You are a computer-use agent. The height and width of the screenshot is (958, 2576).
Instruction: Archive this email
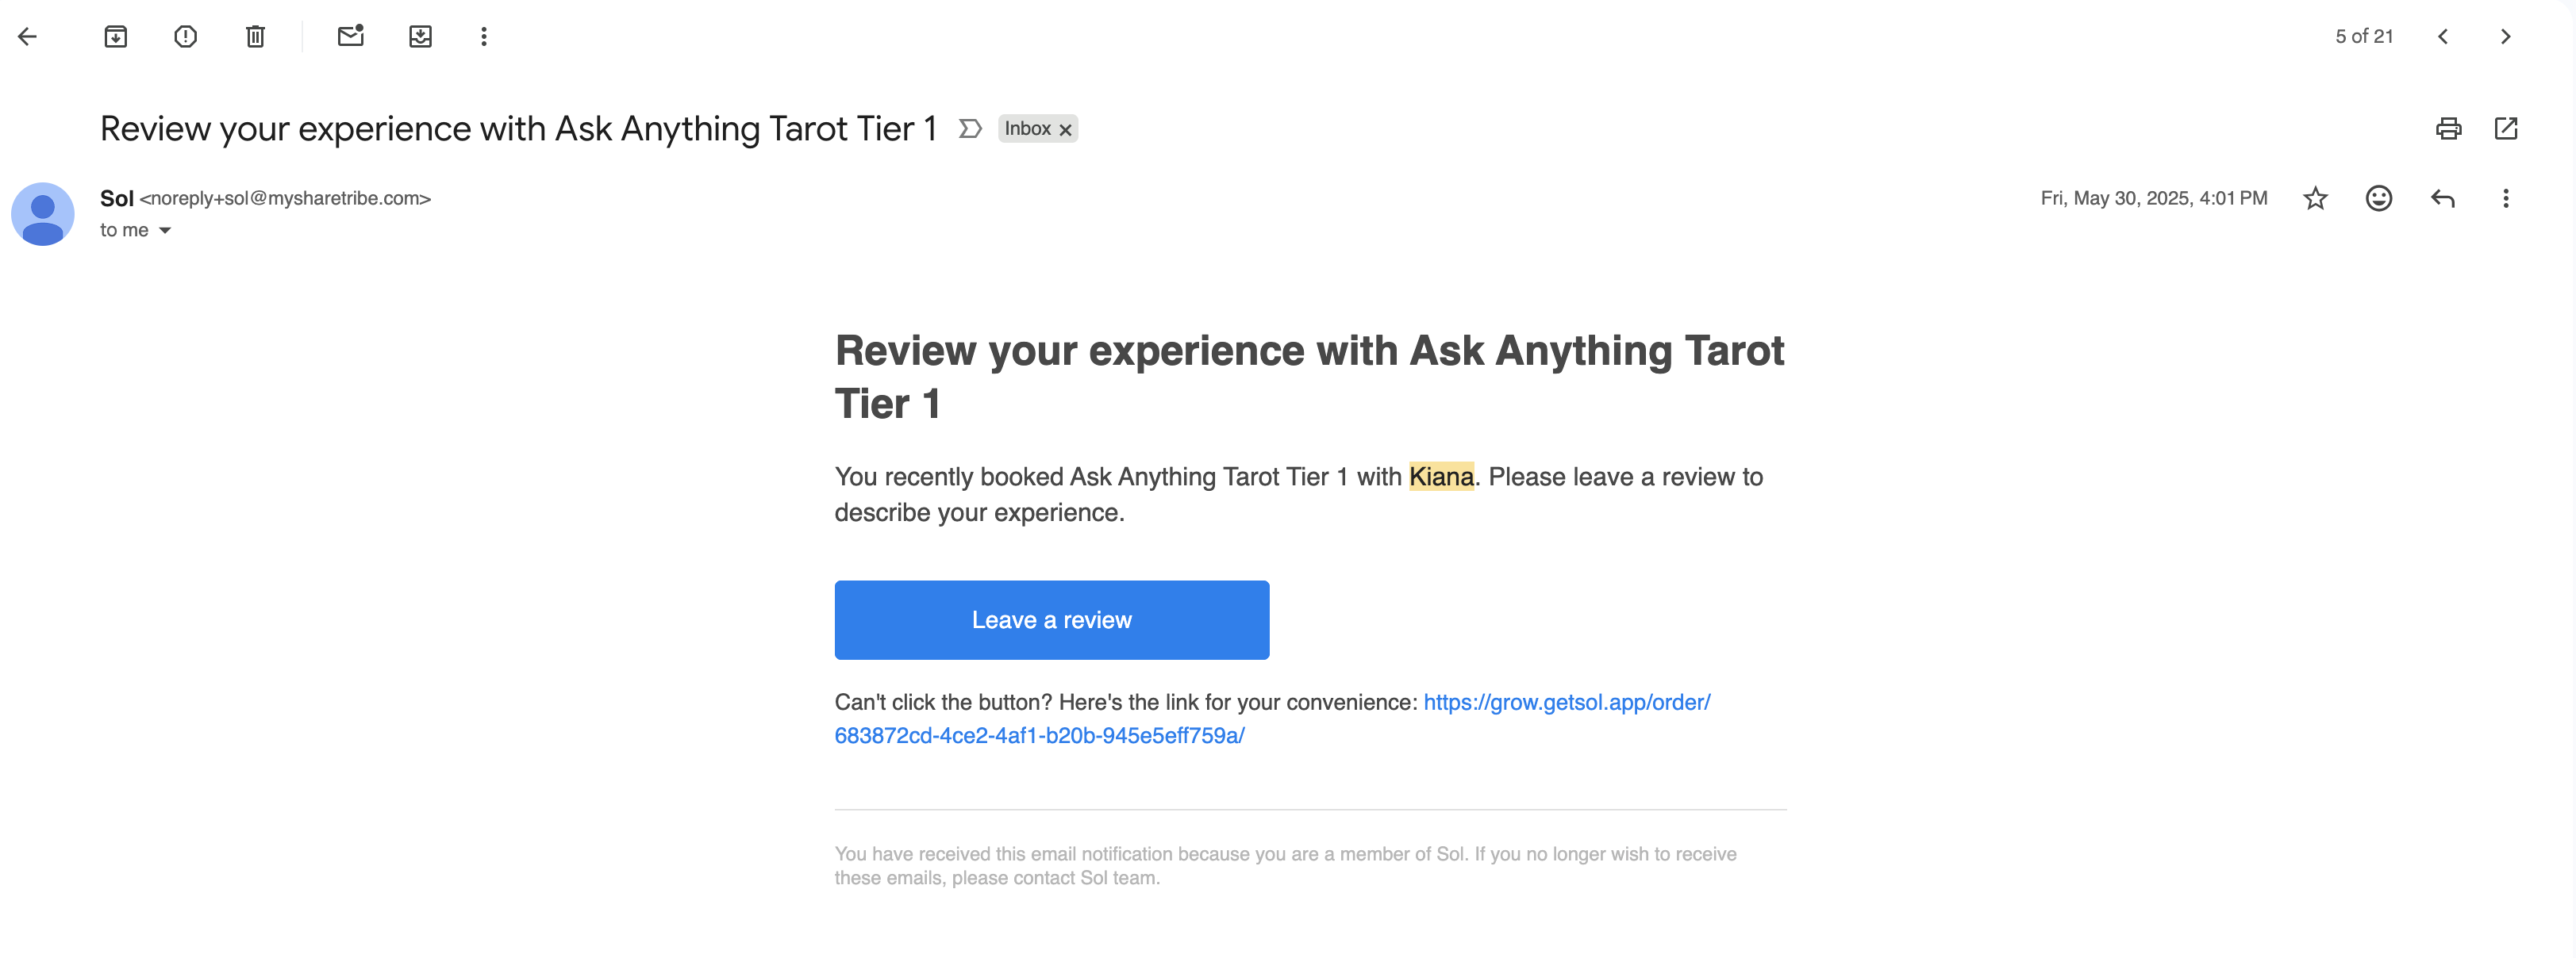(x=116, y=37)
